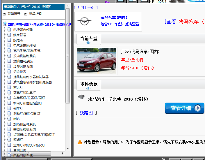Click the wave arrow under 资料信息
This screenshot has width=205, height=160.
pyautogui.click(x=88, y=88)
